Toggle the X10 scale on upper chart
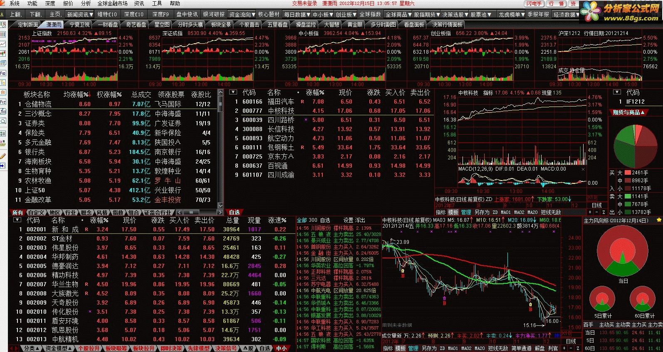 pos(592,198)
